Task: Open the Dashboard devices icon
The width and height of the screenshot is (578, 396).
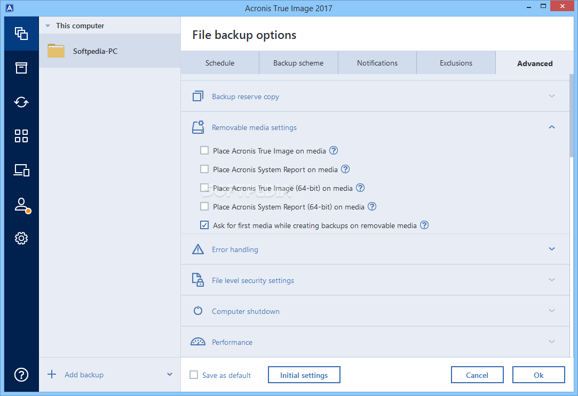Action: coord(21,170)
